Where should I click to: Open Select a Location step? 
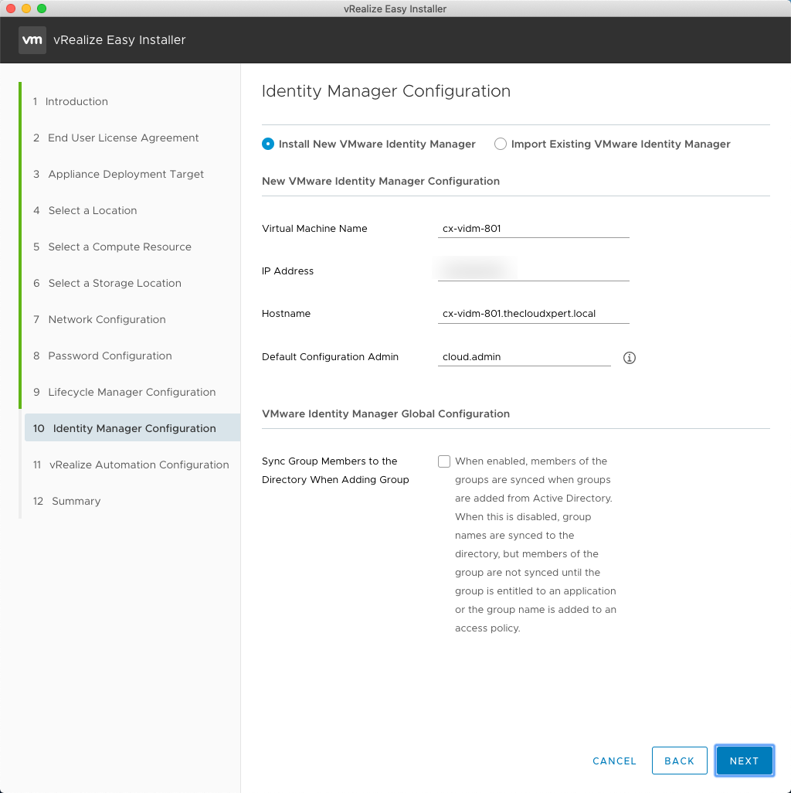click(92, 210)
